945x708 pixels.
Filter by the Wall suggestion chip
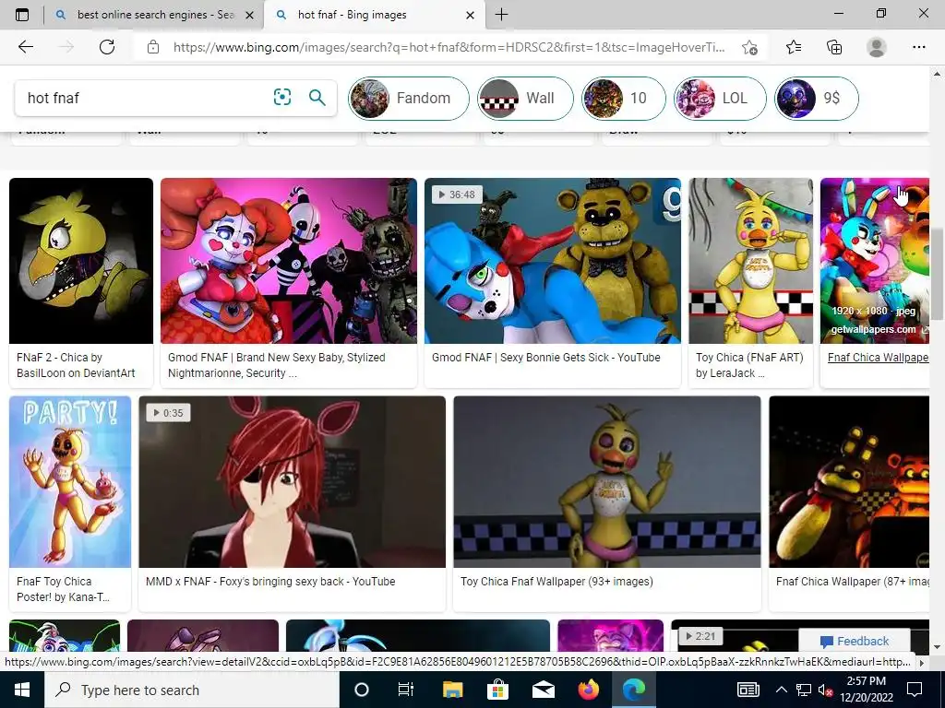[x=525, y=98]
